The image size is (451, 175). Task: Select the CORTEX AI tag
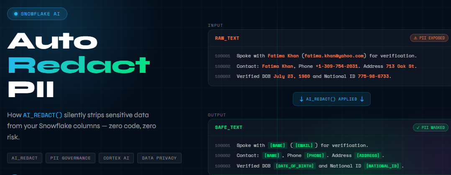point(116,158)
